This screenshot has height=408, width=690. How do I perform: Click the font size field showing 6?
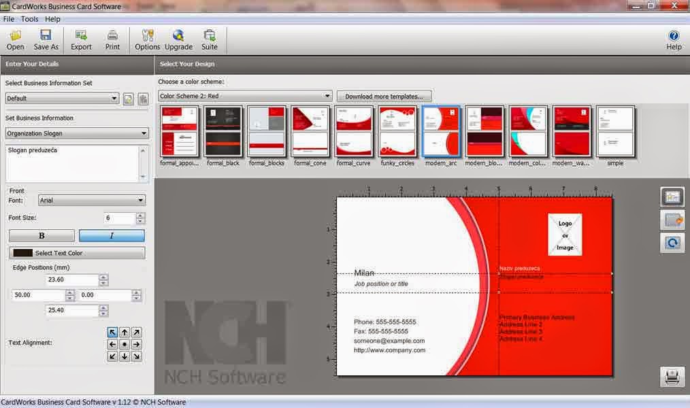[120, 218]
